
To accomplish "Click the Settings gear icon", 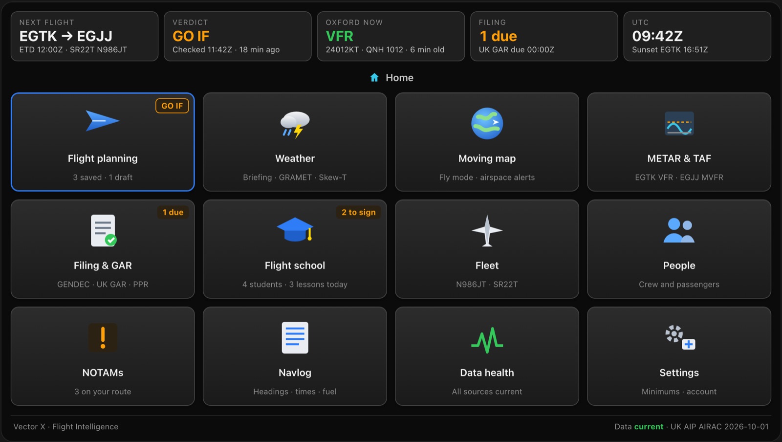I will point(680,337).
